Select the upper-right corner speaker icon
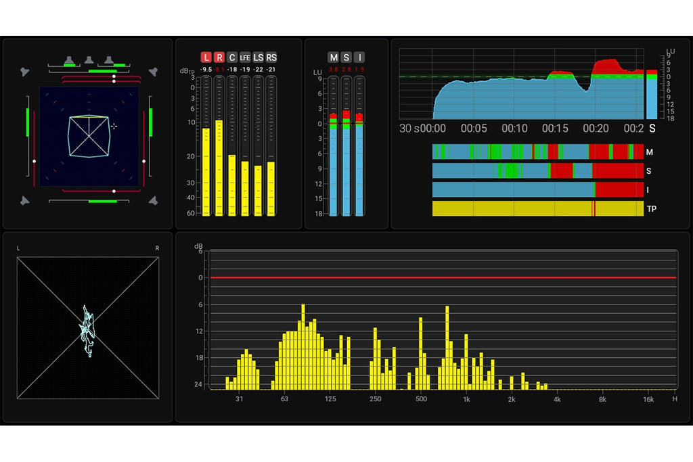The width and height of the screenshot is (693, 462). pos(153,72)
